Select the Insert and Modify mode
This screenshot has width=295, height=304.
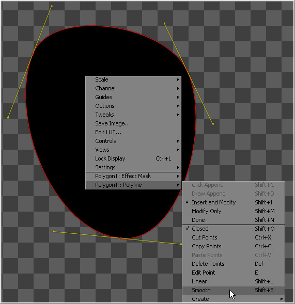point(234,202)
